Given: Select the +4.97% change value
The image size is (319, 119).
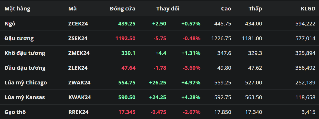Looking at the screenshot, I should tap(191, 83).
